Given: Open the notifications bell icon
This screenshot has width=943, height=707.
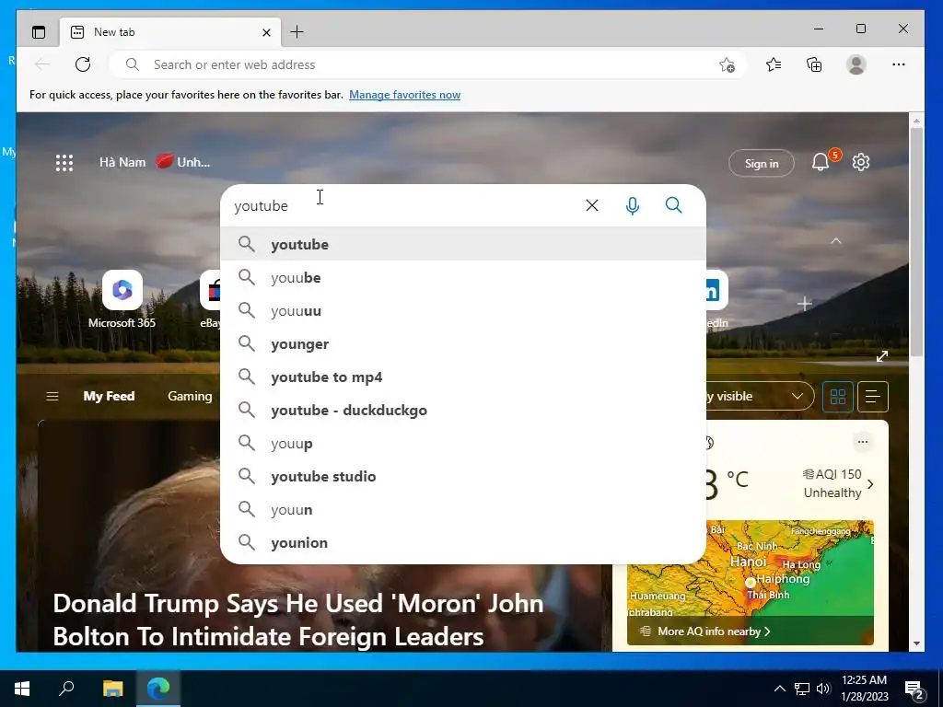Looking at the screenshot, I should 821,162.
